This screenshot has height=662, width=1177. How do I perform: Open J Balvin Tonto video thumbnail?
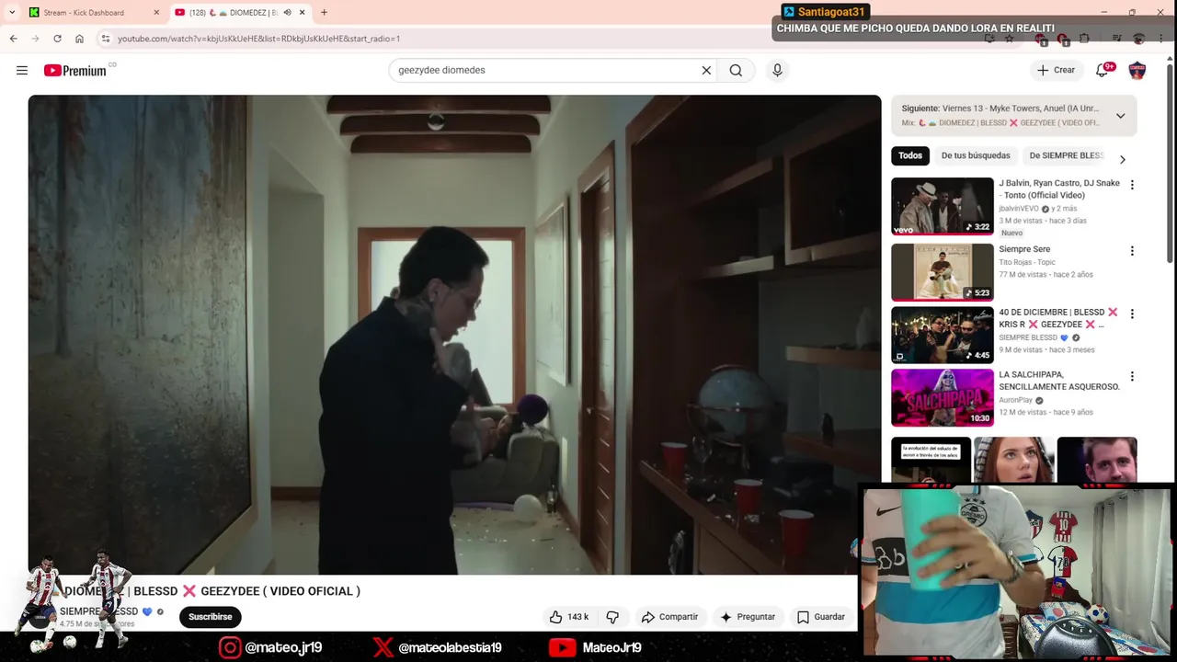[943, 206]
